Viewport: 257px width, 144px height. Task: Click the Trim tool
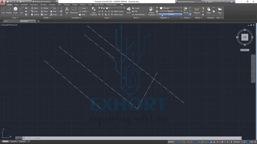[53, 8]
